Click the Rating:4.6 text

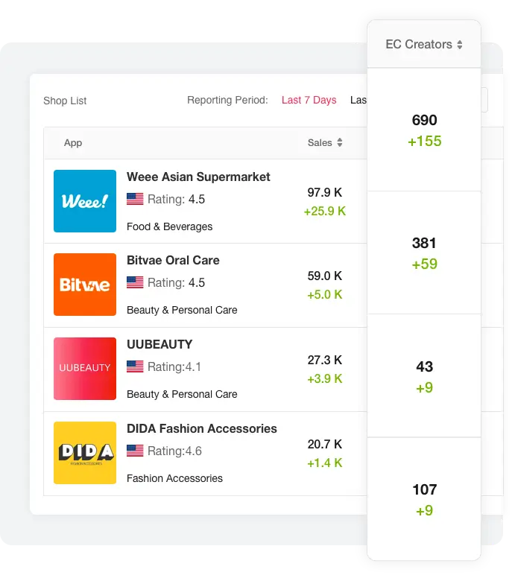(x=174, y=451)
